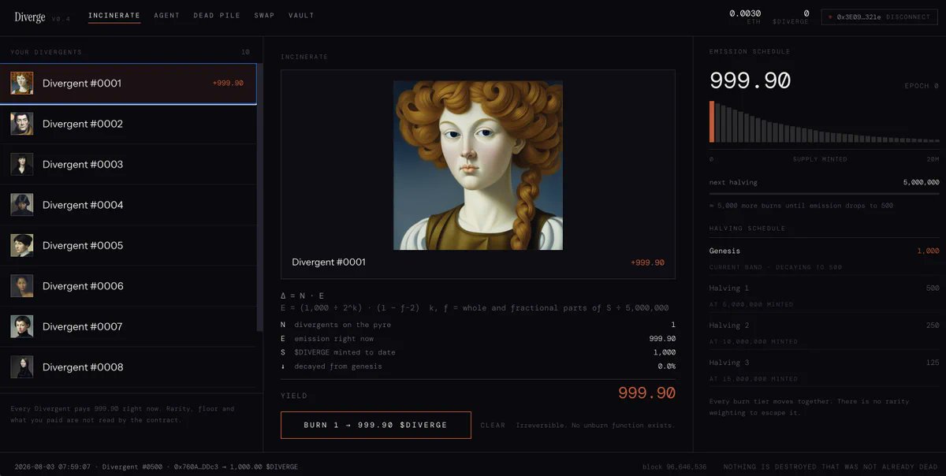Screen dimensions: 946x476
Task: Click the EPOCH 0 label
Action: coord(922,86)
